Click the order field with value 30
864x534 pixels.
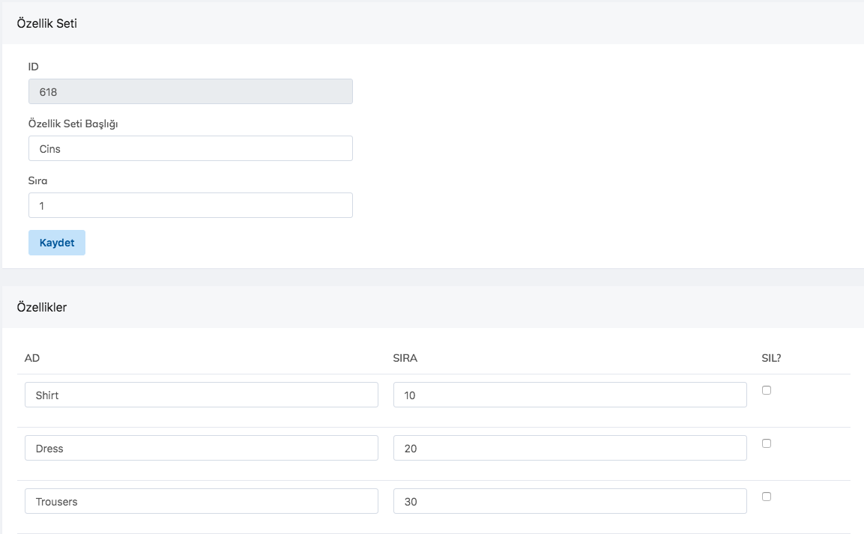pyautogui.click(x=570, y=501)
